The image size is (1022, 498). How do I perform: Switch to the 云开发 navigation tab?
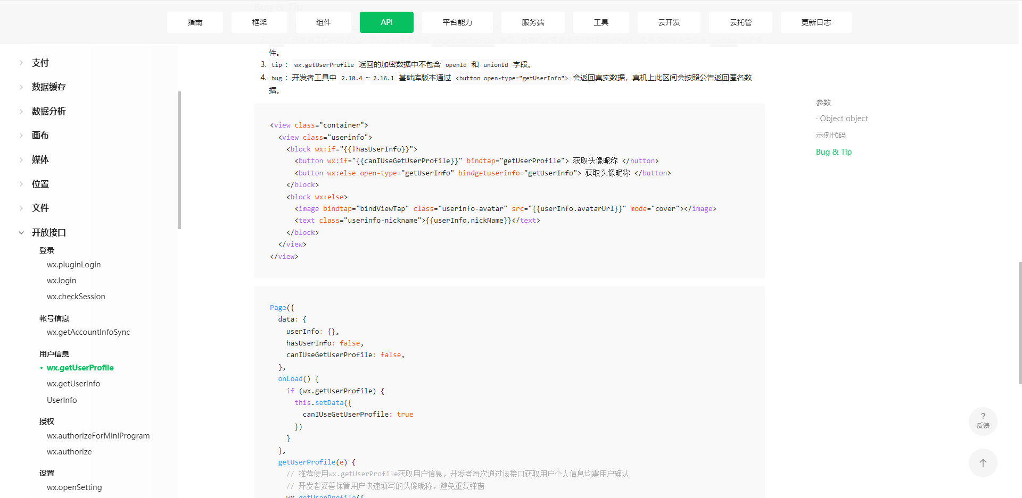[x=669, y=22]
